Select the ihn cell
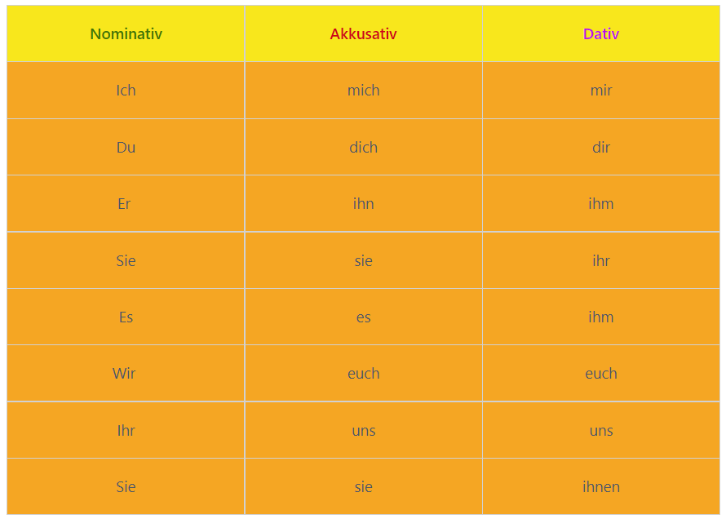 coord(364,204)
